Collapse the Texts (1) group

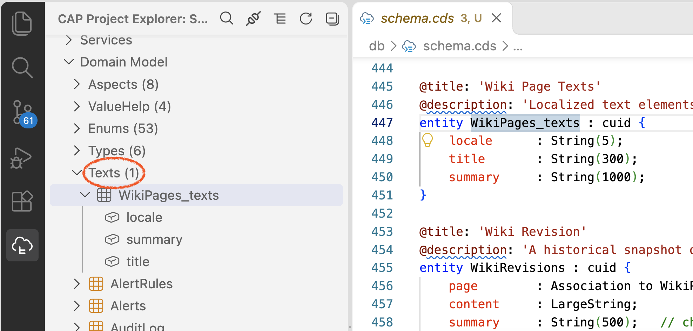click(77, 172)
